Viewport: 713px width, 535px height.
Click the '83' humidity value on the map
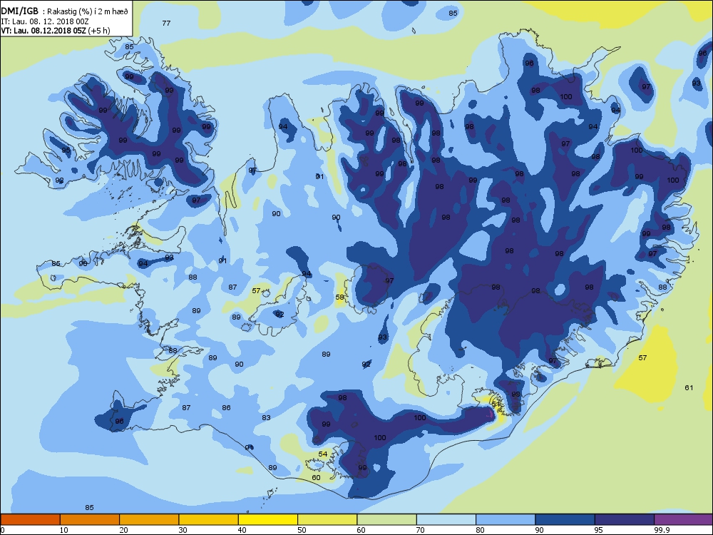click(266, 417)
